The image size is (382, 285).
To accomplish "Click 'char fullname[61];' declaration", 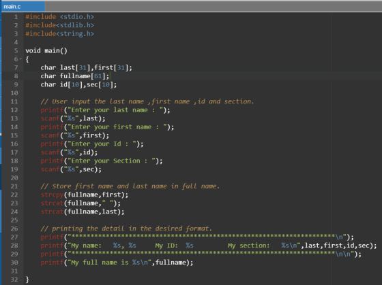I will [x=75, y=76].
